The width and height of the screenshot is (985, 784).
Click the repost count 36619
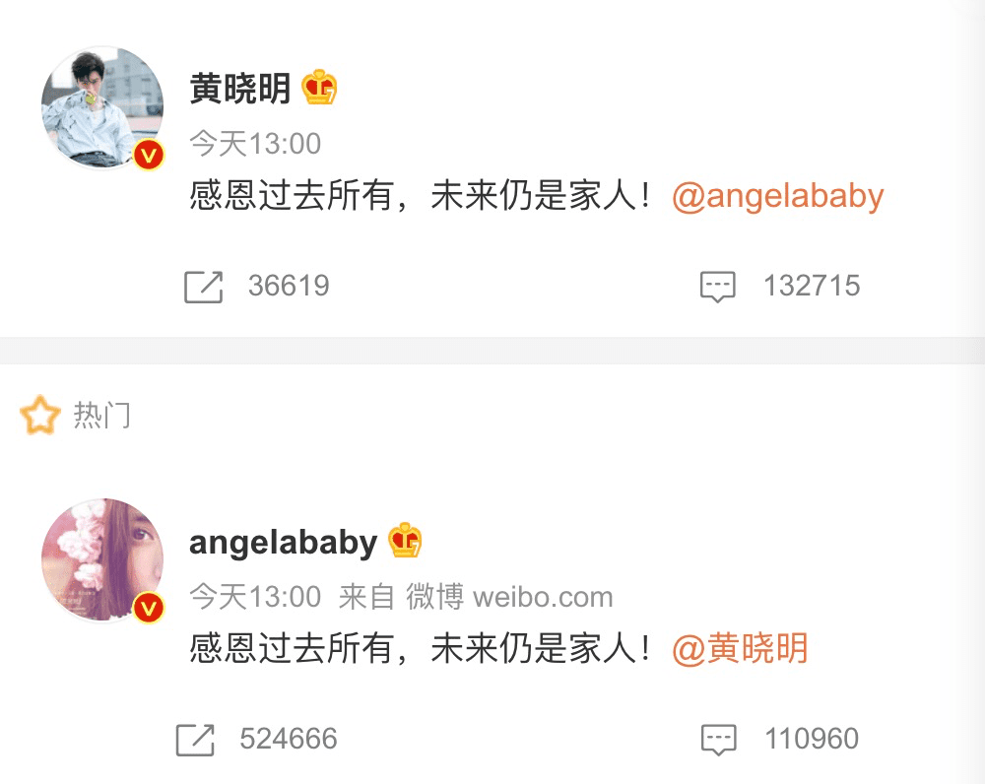coord(289,286)
